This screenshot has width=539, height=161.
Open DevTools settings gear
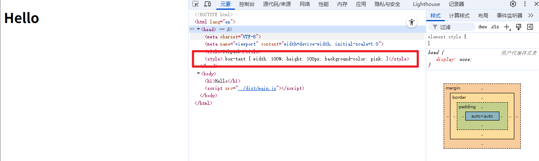(513, 4)
